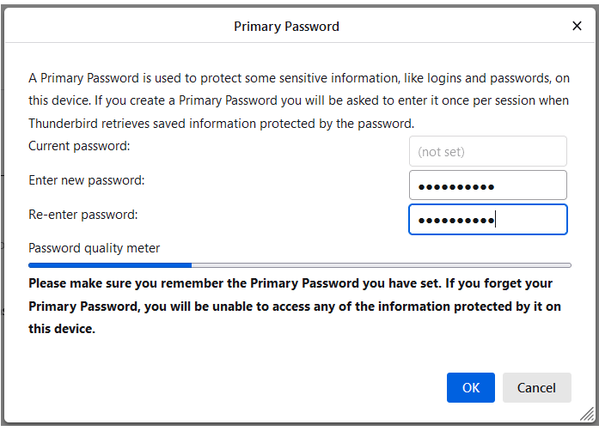Click the "Password quality meter" label

94,248
